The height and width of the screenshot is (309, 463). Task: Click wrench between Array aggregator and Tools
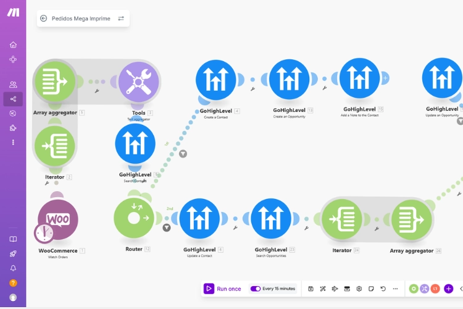click(96, 91)
